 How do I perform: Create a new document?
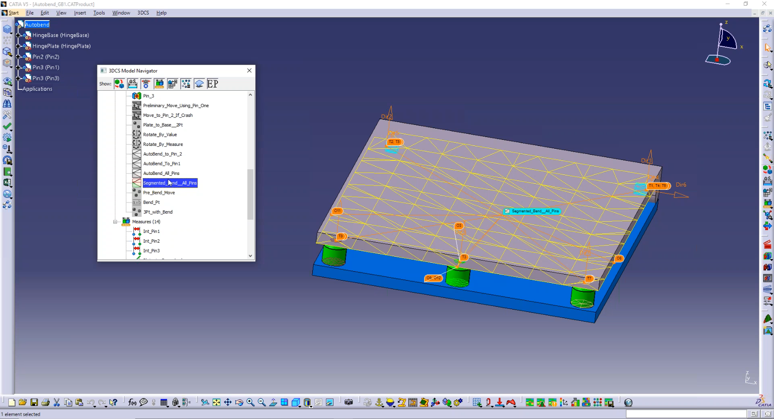[12, 402]
